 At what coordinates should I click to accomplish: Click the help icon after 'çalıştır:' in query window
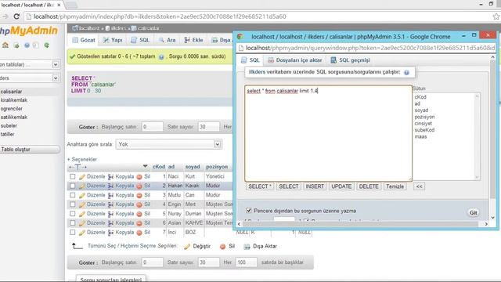click(406, 73)
